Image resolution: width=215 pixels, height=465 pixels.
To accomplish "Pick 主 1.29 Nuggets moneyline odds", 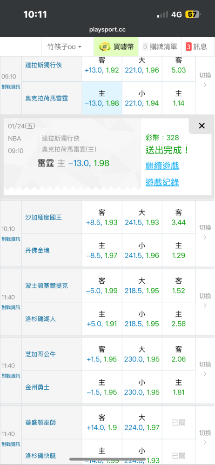I will pos(179,250).
